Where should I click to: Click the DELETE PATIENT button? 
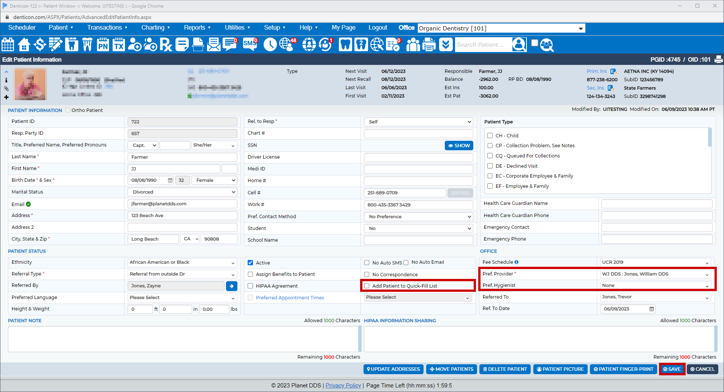tap(505, 369)
